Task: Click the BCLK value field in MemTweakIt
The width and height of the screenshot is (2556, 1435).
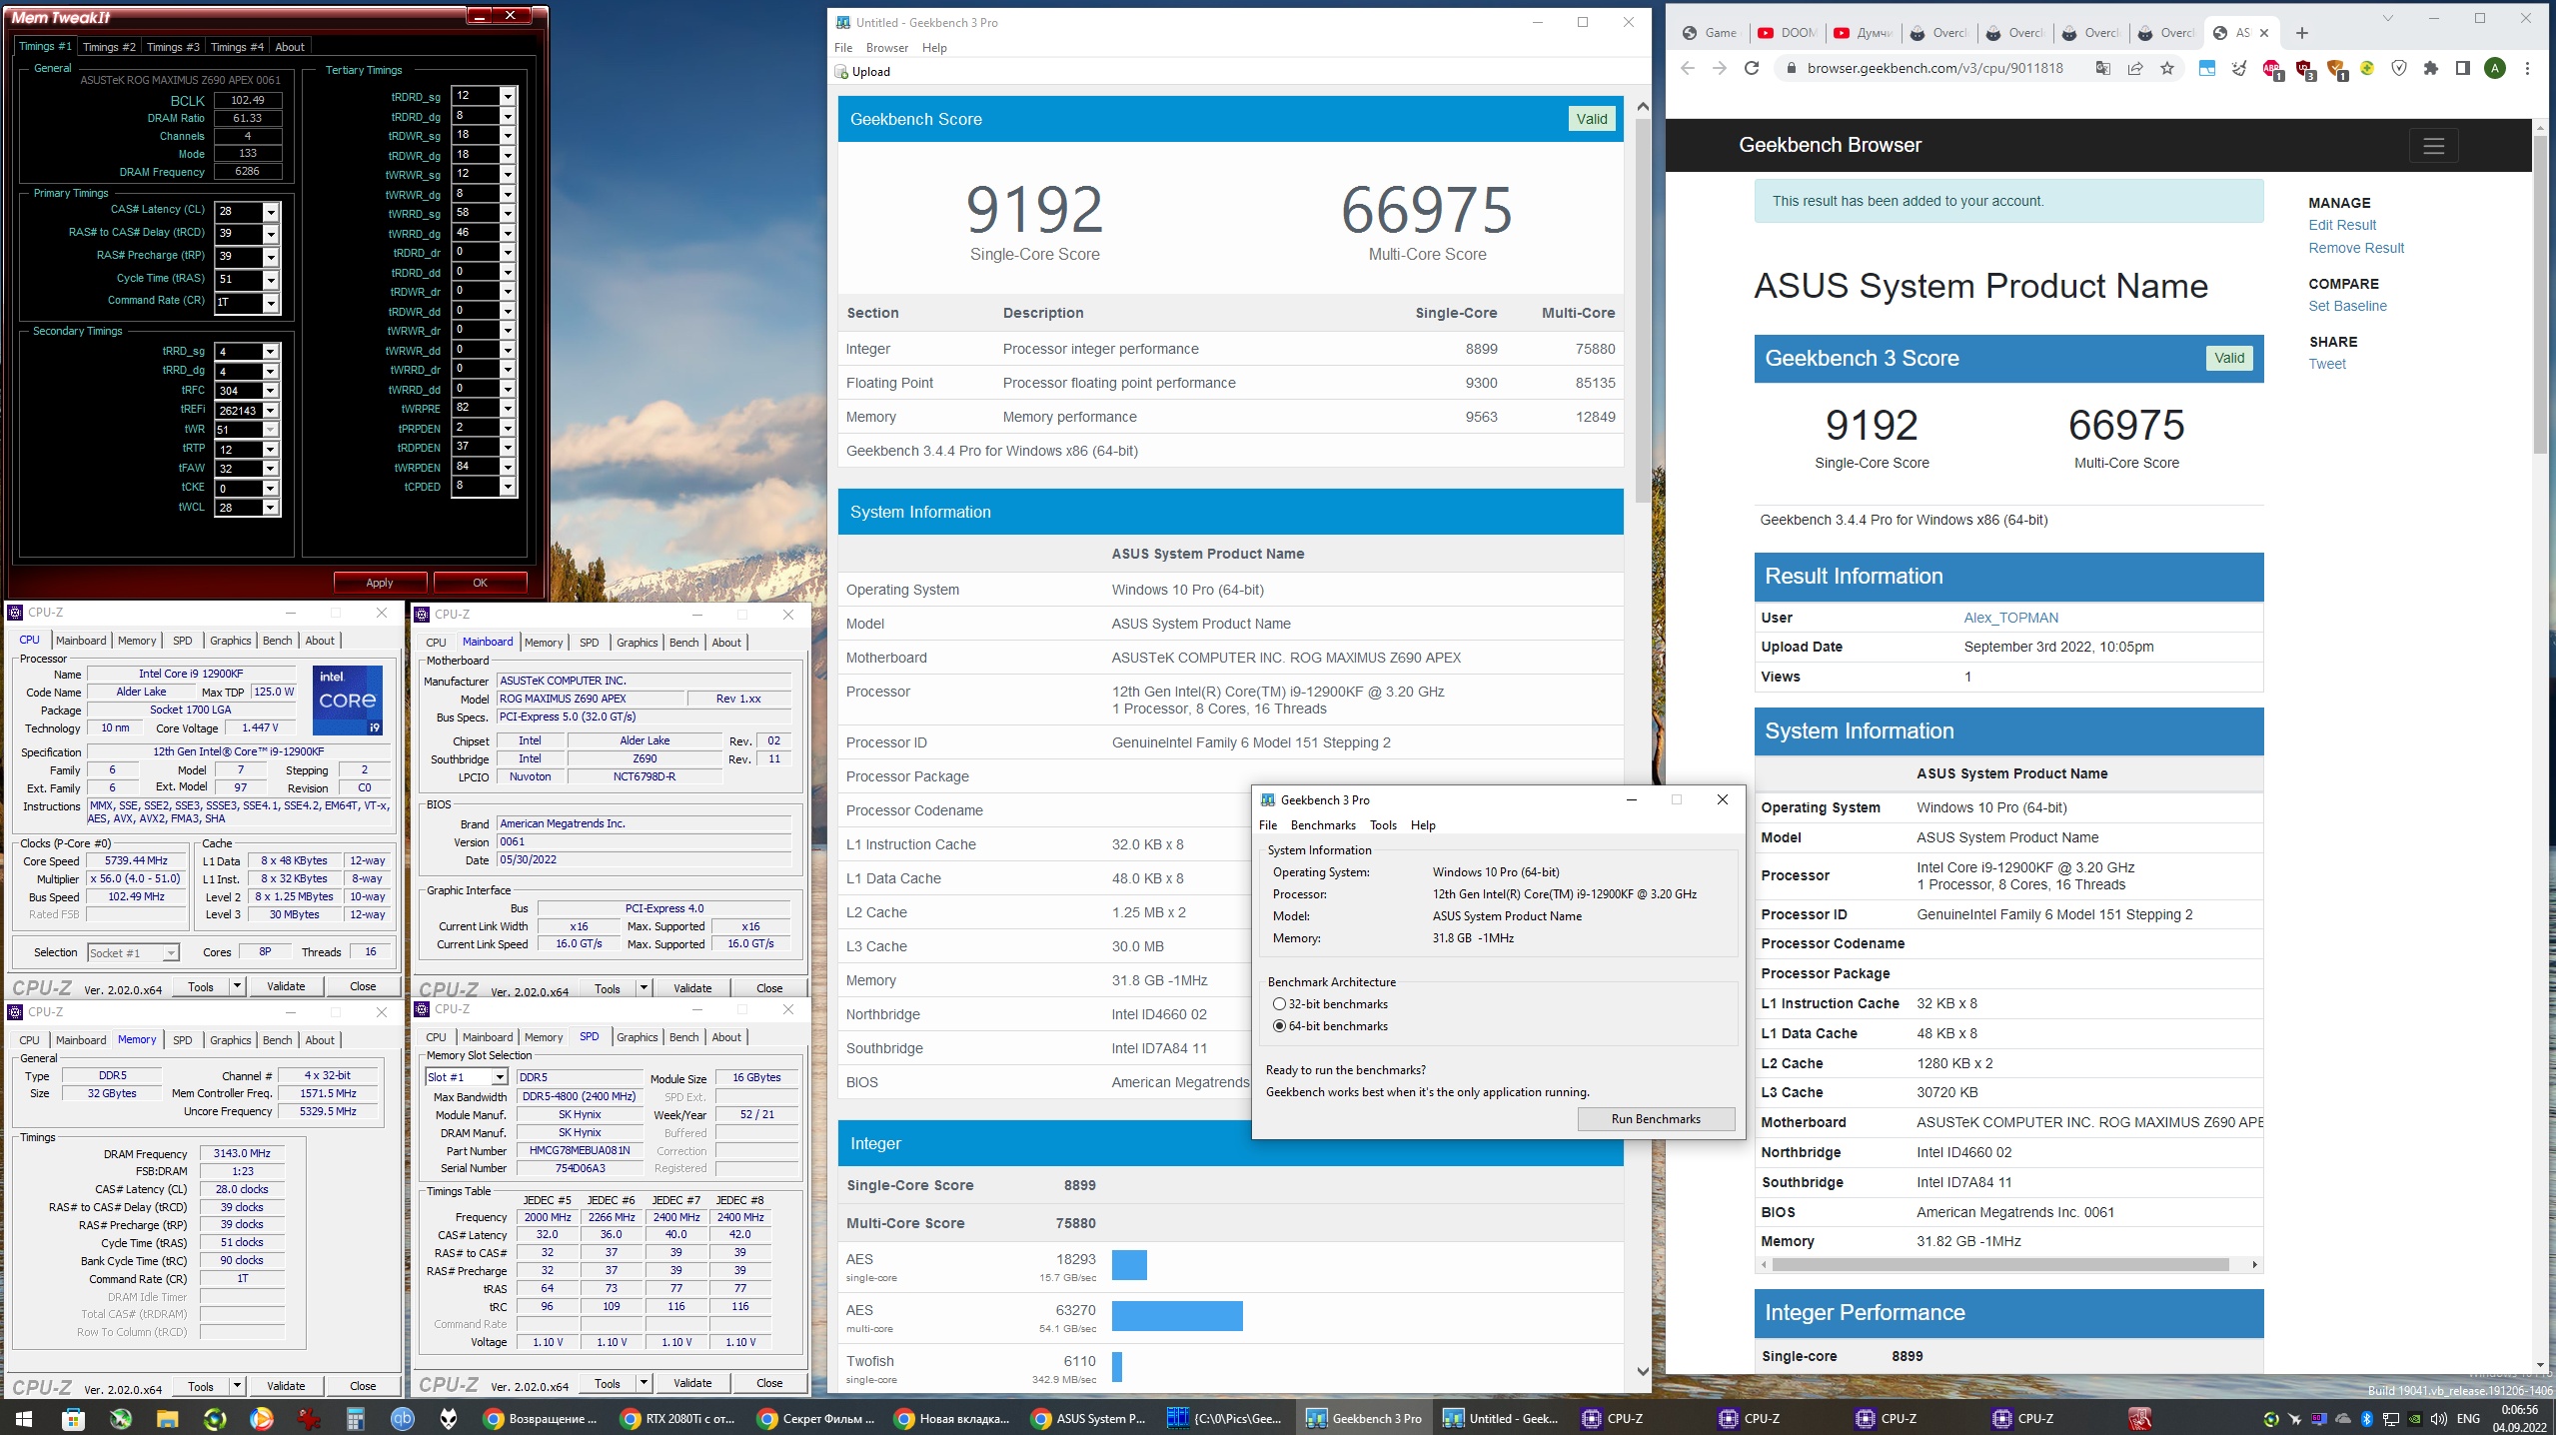Action: pos(248,100)
